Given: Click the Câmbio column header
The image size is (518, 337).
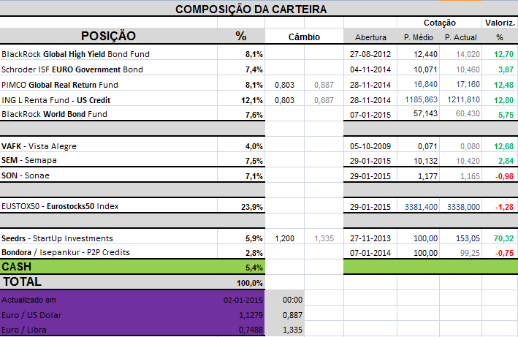Looking at the screenshot, I should (304, 37).
